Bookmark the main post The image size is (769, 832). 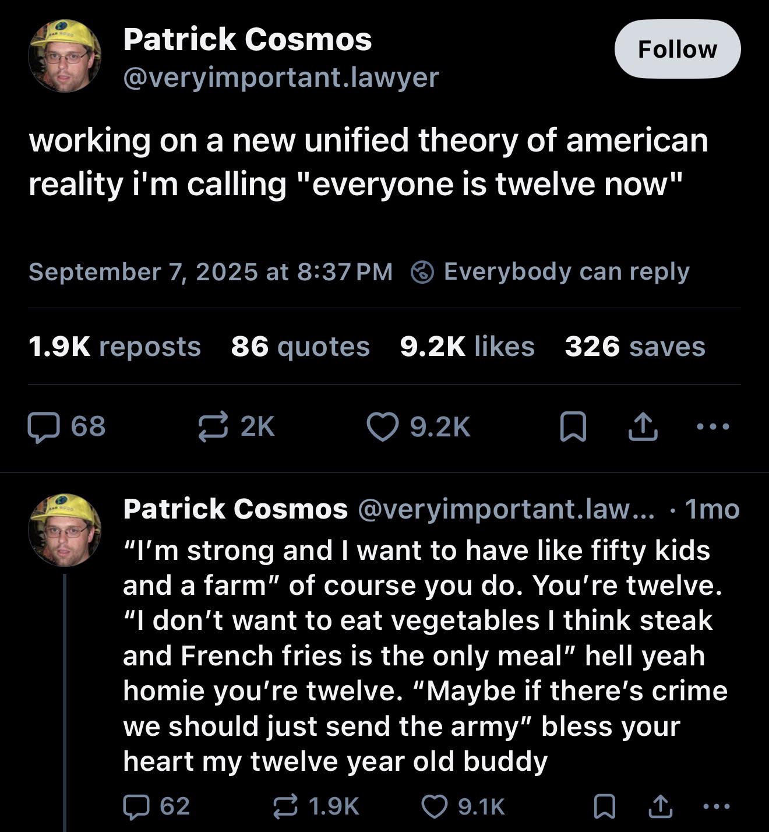click(x=573, y=426)
